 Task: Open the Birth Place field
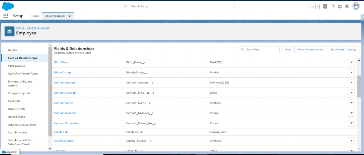tap(61, 62)
